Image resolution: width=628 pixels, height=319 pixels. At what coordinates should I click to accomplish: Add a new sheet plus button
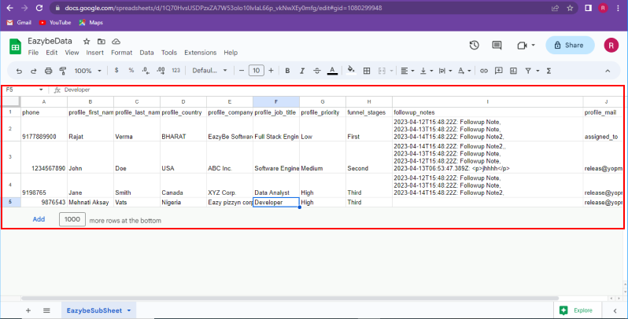[x=28, y=310]
